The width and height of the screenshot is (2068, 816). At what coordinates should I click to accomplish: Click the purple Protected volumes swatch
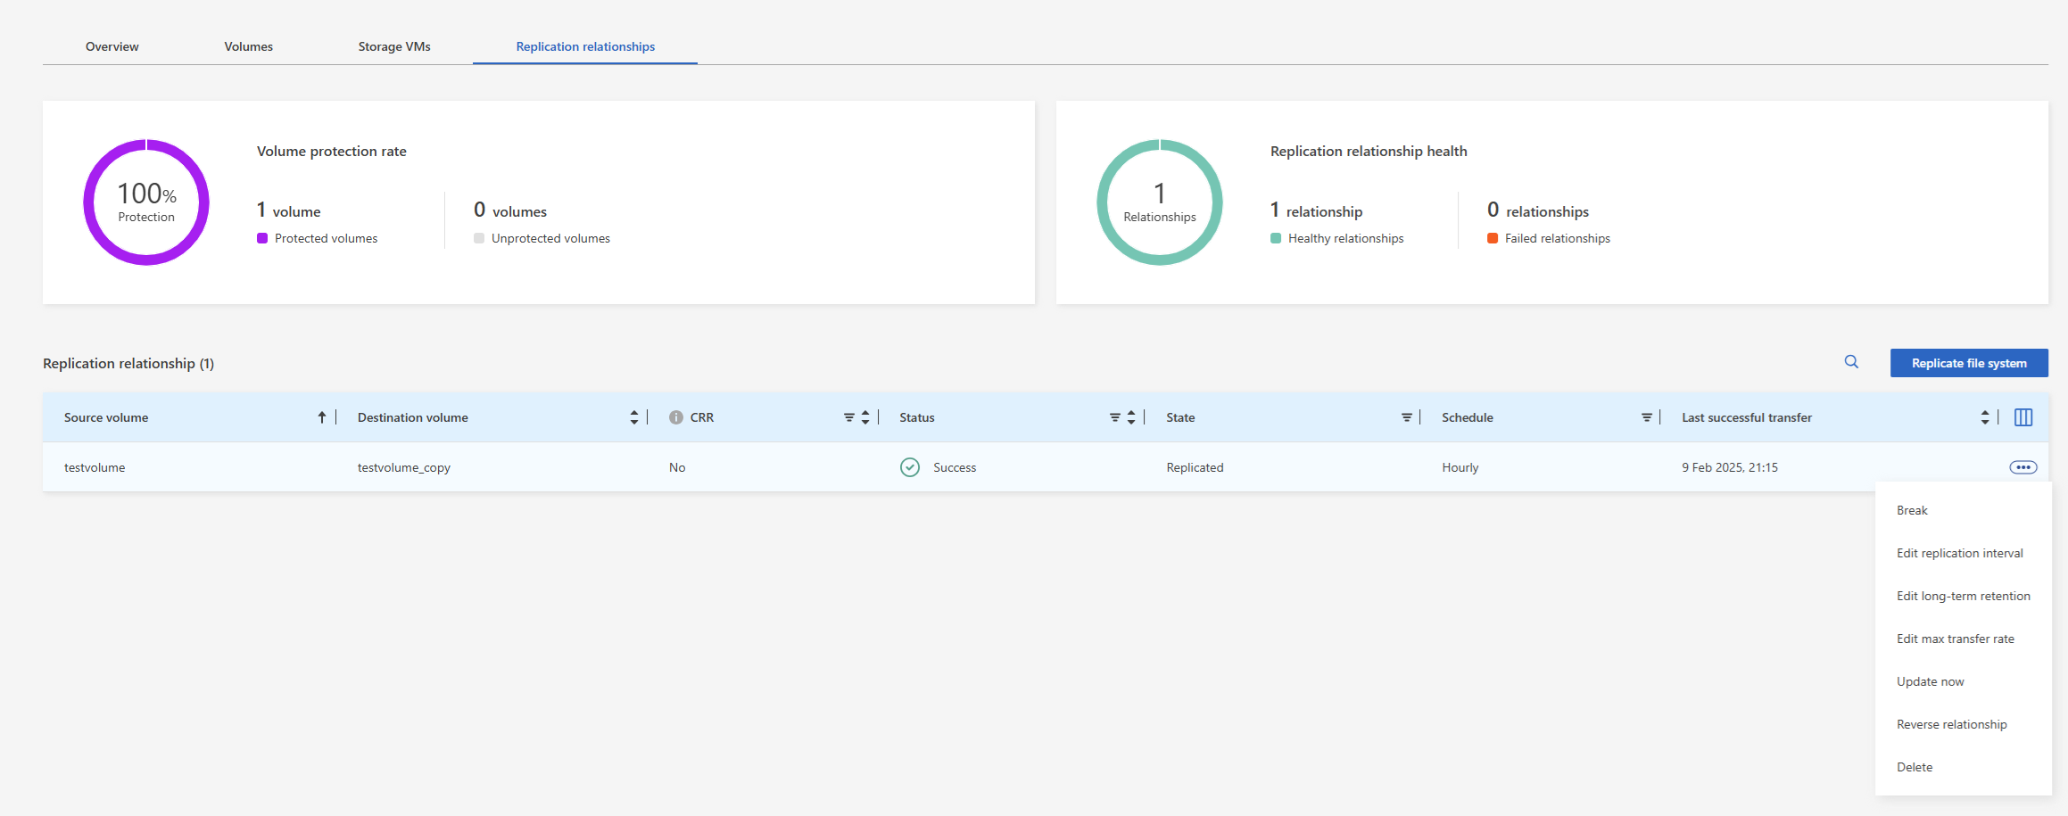[262, 238]
